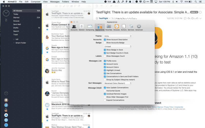Image resolution: width=205 pixels, height=128 pixels.
Task: Open Spotlight search in menu bar
Action: [196, 2]
